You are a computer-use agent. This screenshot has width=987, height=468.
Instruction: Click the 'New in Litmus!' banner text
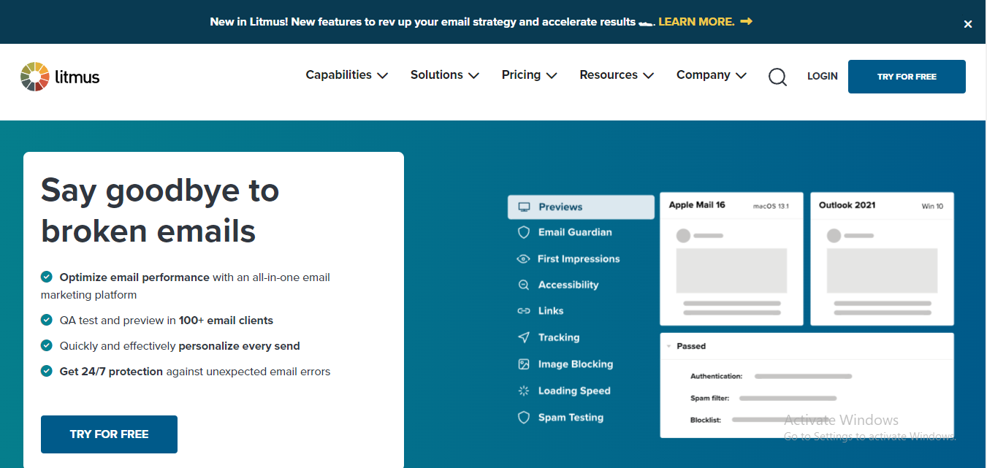(249, 22)
